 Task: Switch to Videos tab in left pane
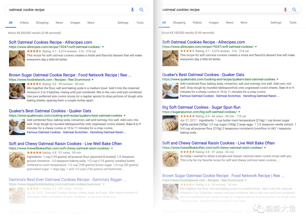pyautogui.click(x=24, y=23)
